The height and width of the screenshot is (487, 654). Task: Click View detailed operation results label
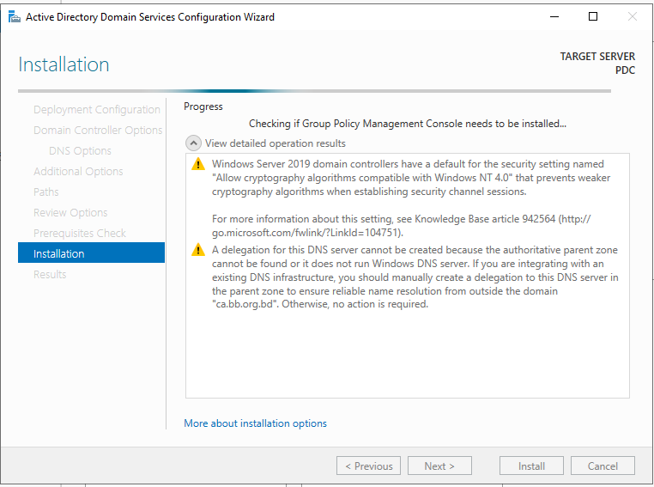pos(276,143)
